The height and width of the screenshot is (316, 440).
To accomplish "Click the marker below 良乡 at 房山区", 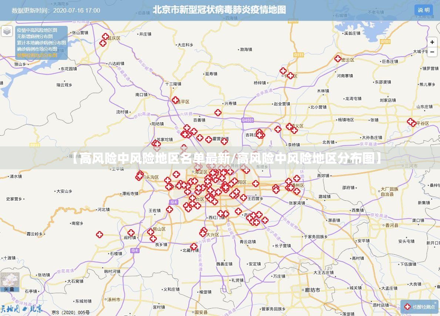I will [x=153, y=239].
